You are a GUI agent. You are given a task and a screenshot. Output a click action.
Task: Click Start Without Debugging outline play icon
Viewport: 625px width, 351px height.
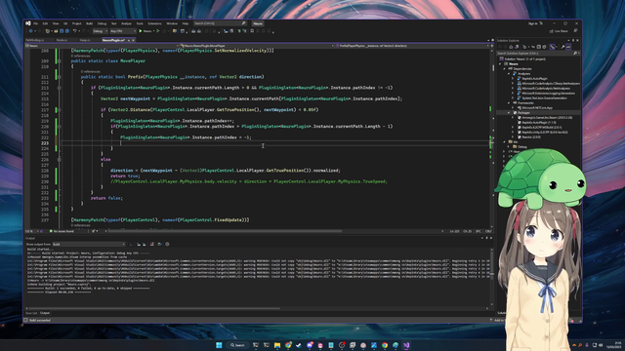coord(158,31)
